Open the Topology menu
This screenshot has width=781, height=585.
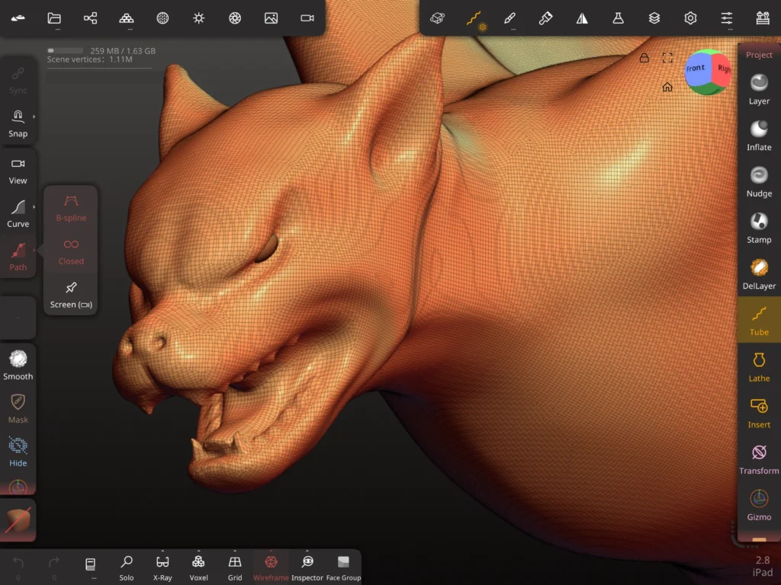coord(127,18)
